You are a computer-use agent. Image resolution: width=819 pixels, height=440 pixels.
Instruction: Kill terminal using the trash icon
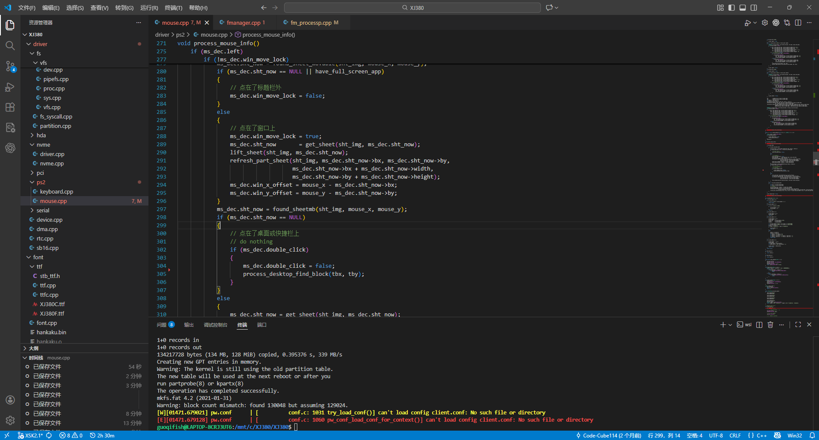click(770, 325)
